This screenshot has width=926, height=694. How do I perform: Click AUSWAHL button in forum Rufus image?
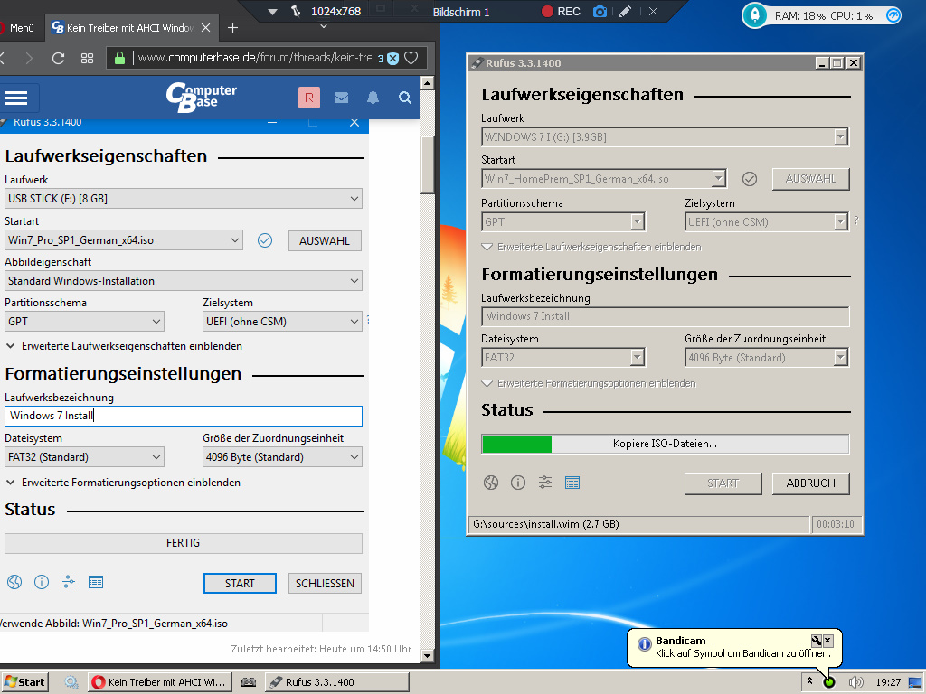[x=325, y=240]
